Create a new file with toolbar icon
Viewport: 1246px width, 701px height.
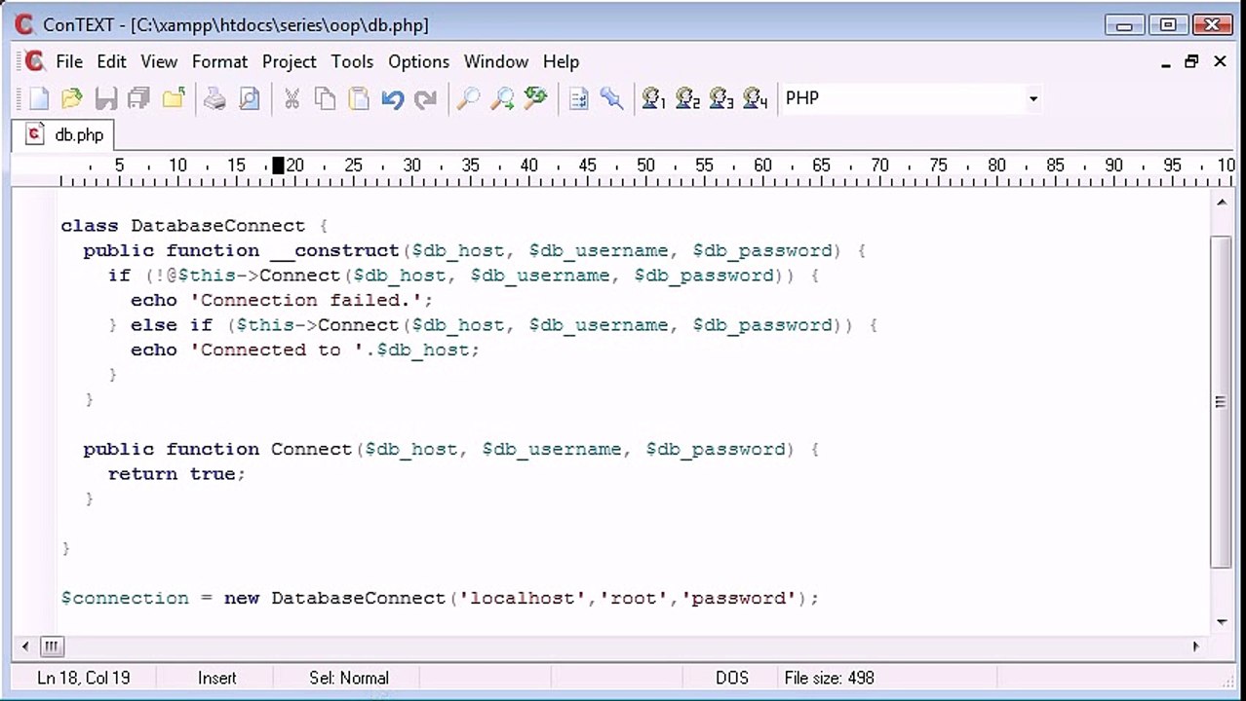pos(39,98)
